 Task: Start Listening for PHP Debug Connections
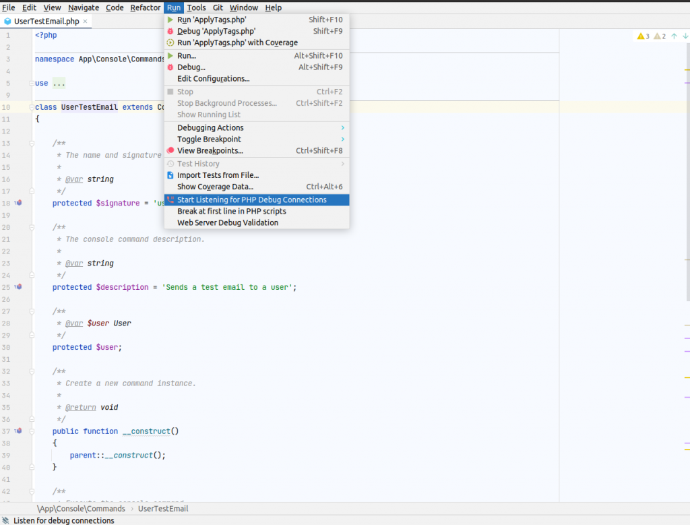[251, 199]
